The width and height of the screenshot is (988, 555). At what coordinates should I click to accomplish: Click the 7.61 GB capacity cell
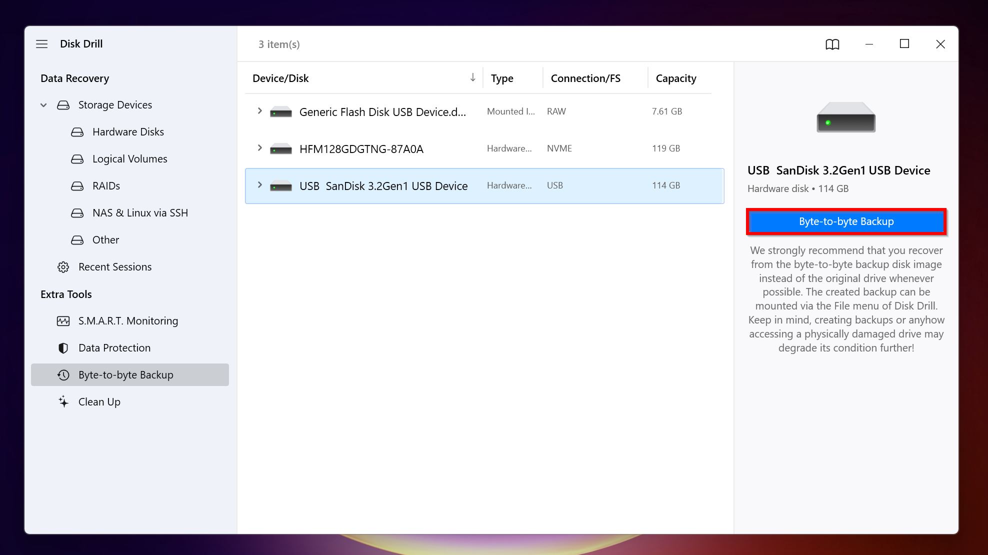click(667, 111)
